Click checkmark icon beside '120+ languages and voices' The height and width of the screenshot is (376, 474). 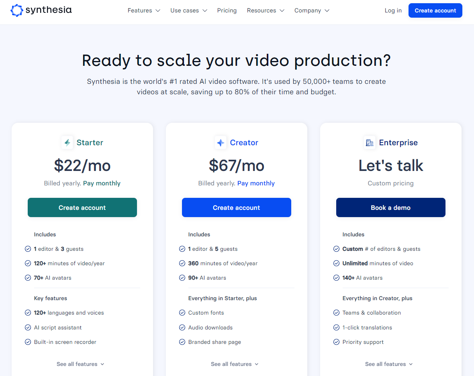coord(28,313)
